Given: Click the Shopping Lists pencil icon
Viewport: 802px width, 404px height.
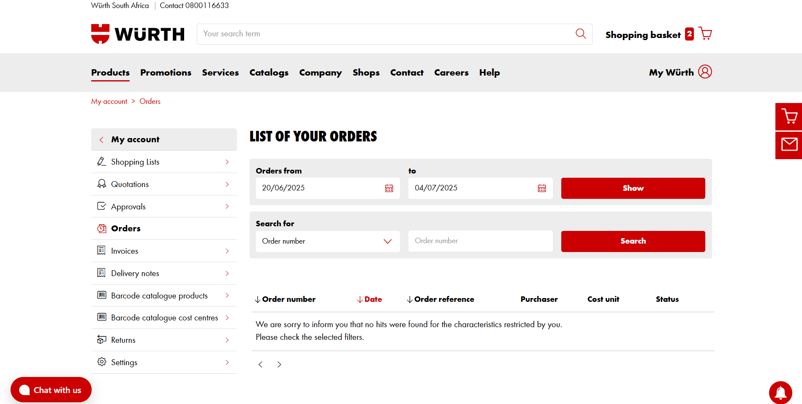Looking at the screenshot, I should (x=101, y=162).
